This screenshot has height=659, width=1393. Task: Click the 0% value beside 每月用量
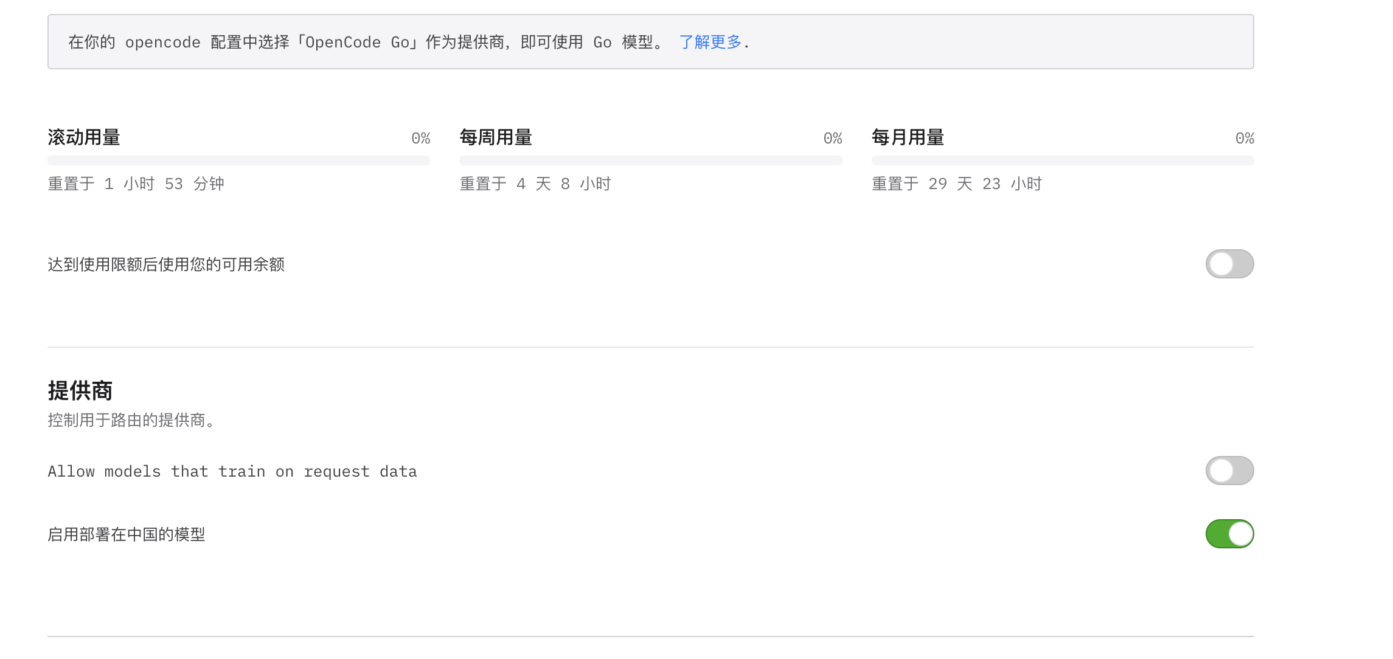[x=1245, y=139]
